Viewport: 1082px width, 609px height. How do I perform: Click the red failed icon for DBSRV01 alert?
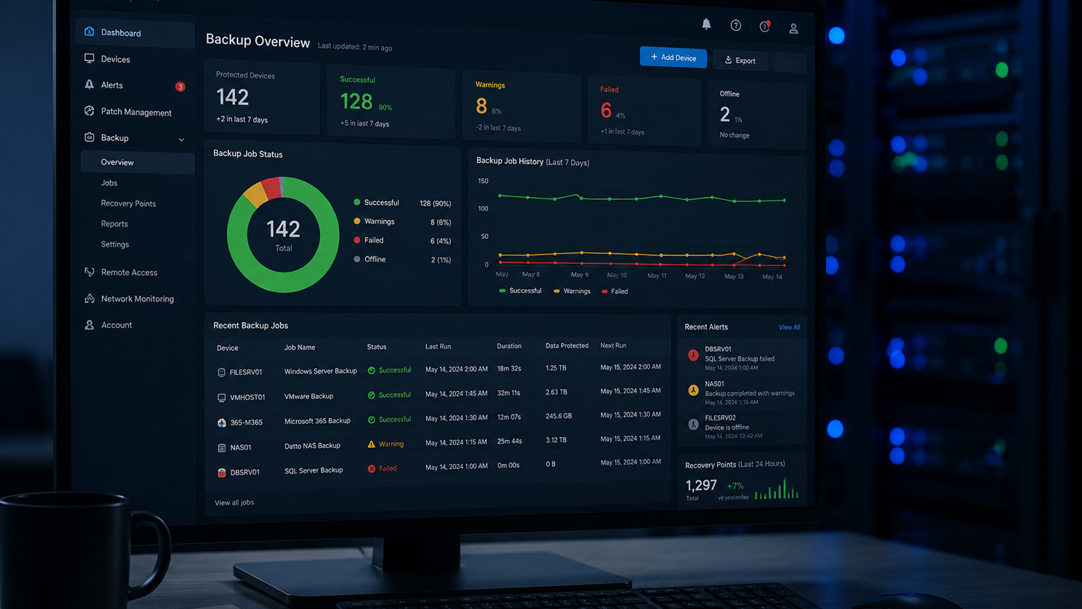pyautogui.click(x=693, y=355)
